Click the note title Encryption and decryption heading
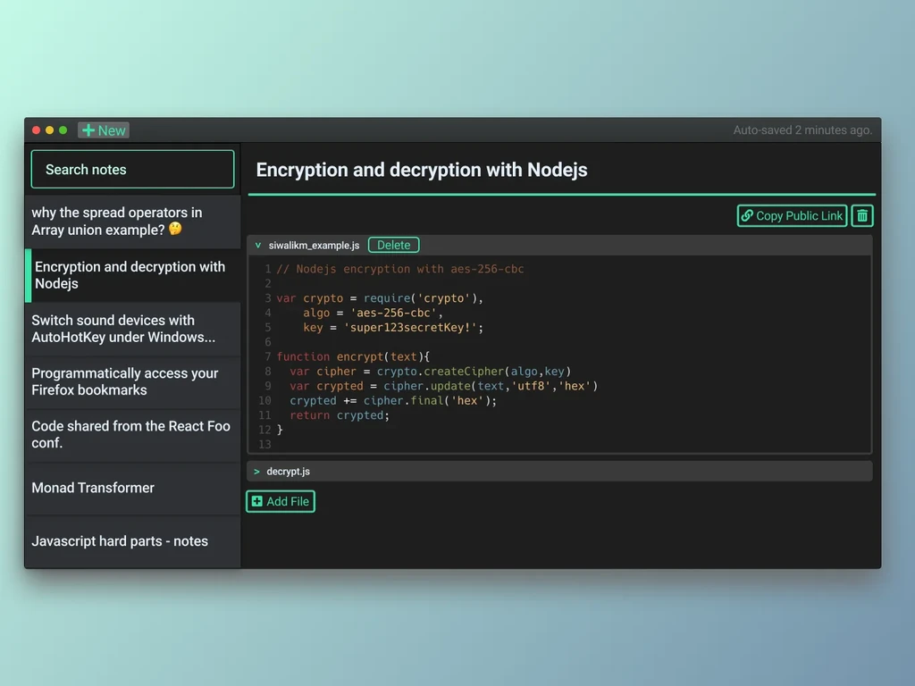This screenshot has width=915, height=686. click(x=422, y=170)
